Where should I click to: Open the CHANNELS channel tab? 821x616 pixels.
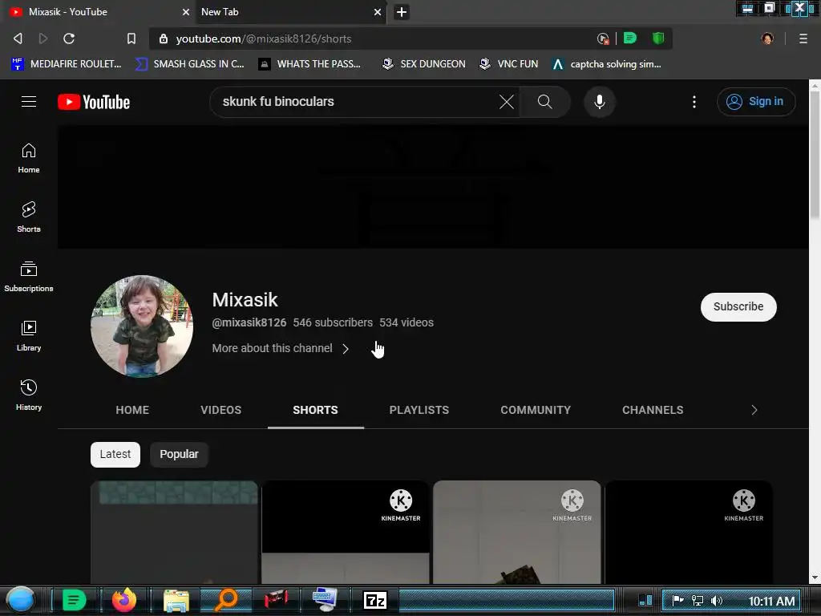coord(653,410)
